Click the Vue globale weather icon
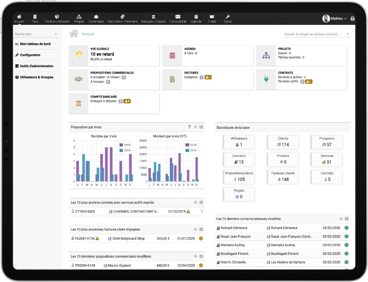The image size is (368, 282). tap(79, 54)
